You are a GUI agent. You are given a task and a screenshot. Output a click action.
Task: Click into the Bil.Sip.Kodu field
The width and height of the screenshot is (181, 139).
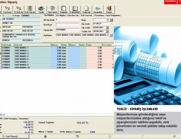[x=68, y=20]
